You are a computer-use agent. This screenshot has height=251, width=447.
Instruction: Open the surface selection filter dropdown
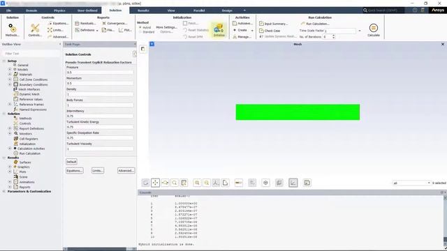pos(411,183)
